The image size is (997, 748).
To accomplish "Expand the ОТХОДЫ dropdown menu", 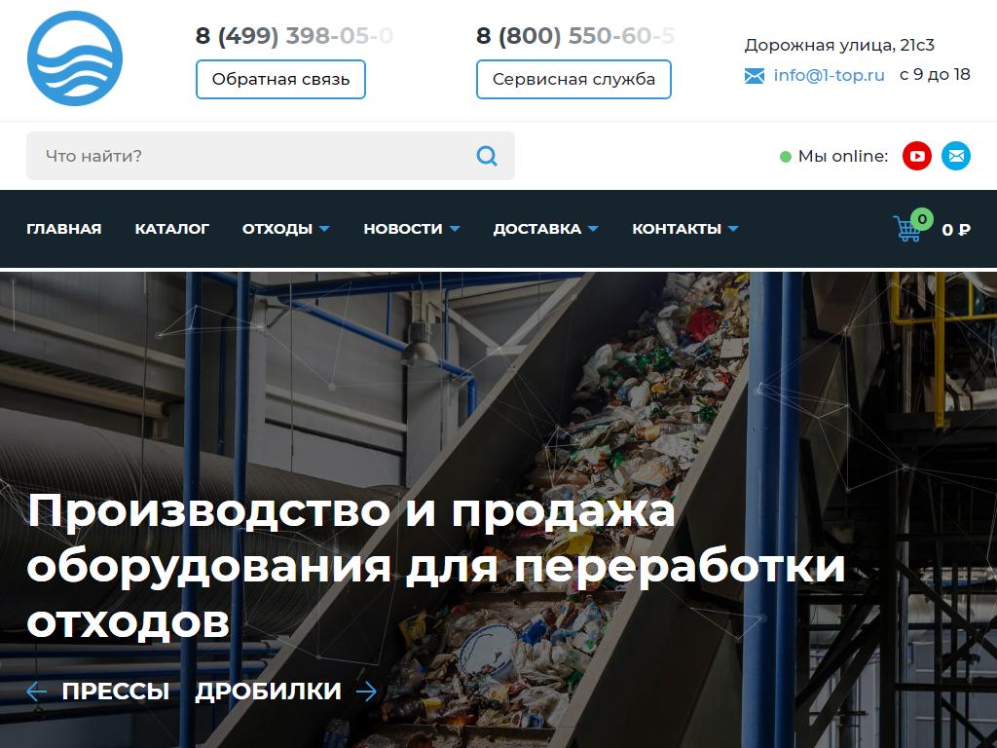I will point(285,229).
